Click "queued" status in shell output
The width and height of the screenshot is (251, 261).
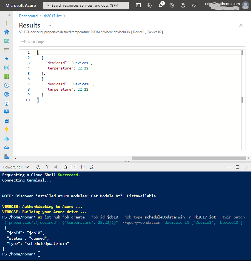(x=38, y=238)
